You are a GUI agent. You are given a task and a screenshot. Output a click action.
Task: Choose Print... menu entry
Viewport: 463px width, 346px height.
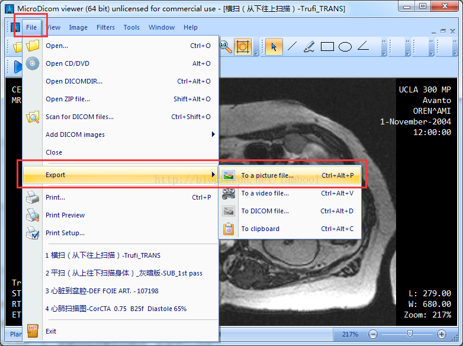tap(121, 197)
